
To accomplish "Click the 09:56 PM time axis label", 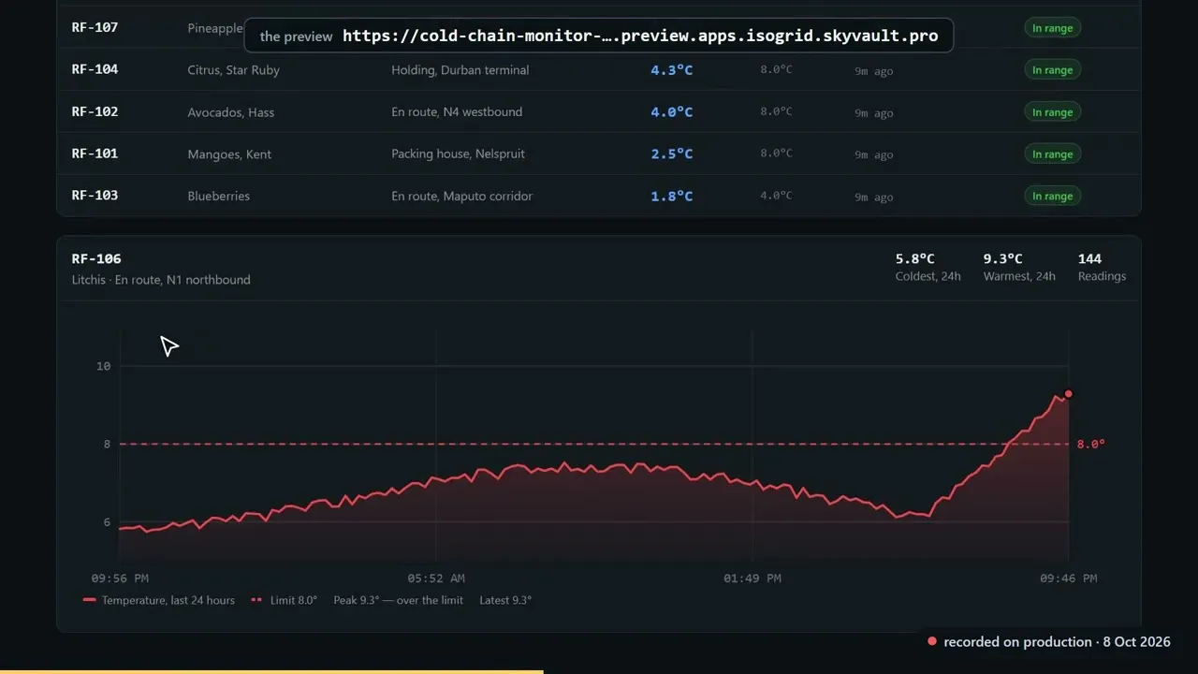I will coord(120,579).
